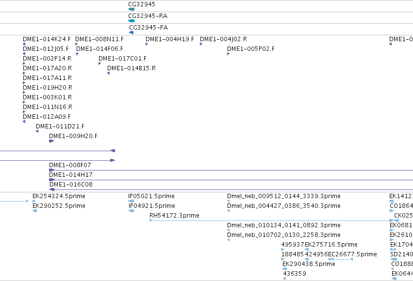Select the EK290252.5prime EST glyph
The image size is (413, 281).
coord(34,211)
